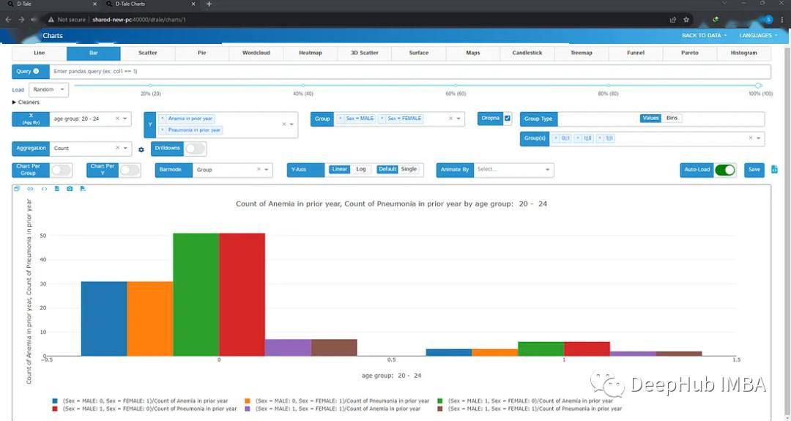The image size is (791, 421).
Task: Open the Animate By select dropdown
Action: pyautogui.click(x=513, y=169)
